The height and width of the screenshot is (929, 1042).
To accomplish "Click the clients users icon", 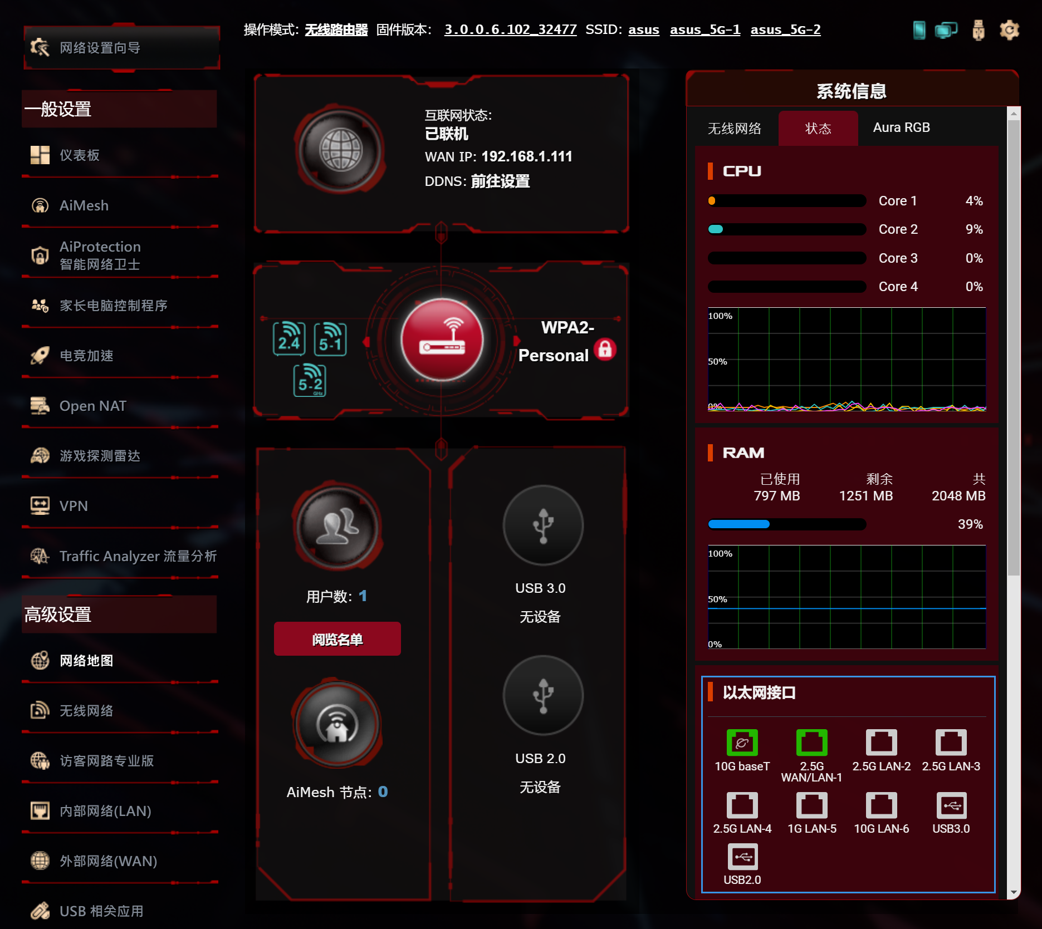I will (337, 526).
